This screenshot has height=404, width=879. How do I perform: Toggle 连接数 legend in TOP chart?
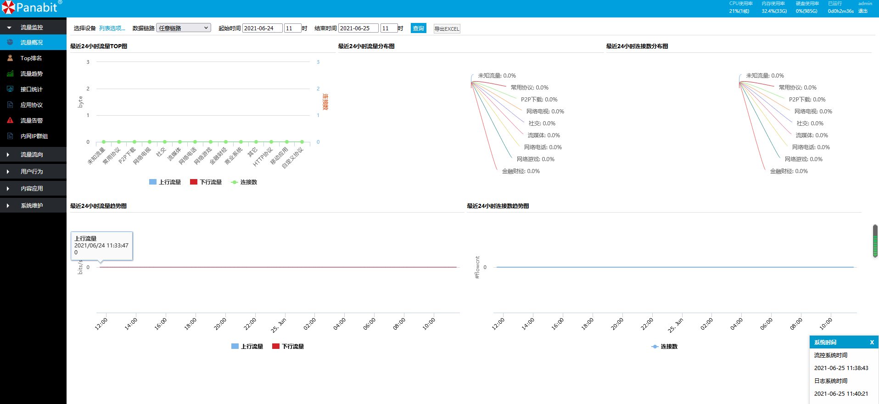coord(244,182)
